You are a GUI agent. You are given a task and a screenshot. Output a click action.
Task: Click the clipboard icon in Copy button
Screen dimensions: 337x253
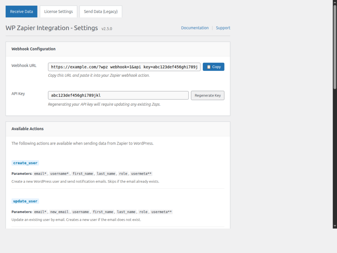pyautogui.click(x=208, y=67)
